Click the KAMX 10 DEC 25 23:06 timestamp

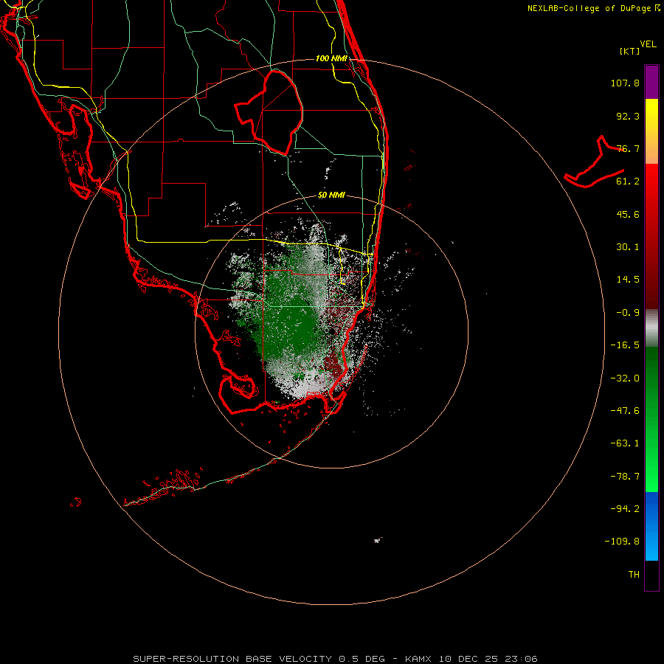click(471, 659)
